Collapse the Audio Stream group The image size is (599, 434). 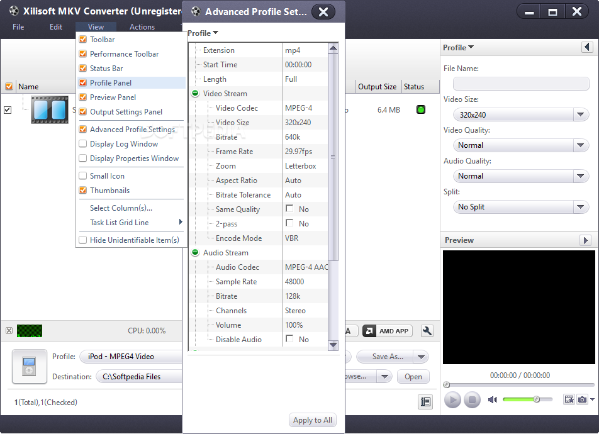[195, 252]
